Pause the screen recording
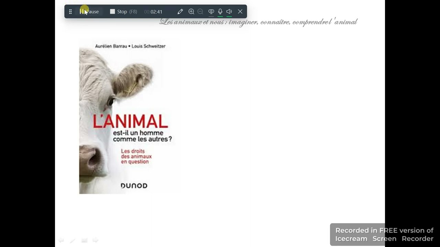 89,12
